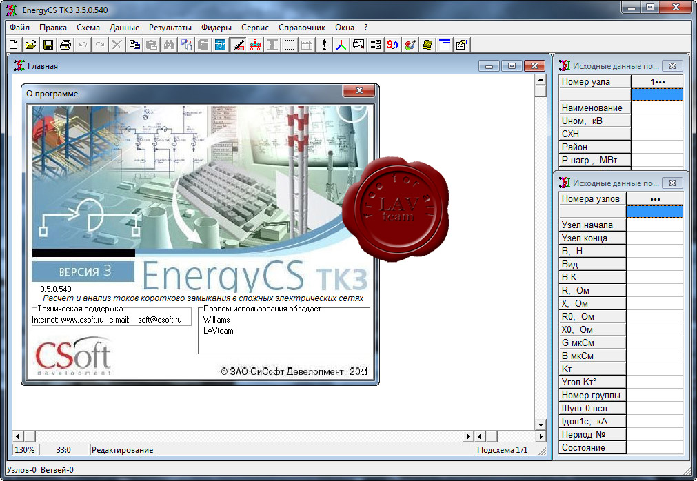697x481 pixels.
Task: Open the Результаты menu
Action: click(170, 28)
